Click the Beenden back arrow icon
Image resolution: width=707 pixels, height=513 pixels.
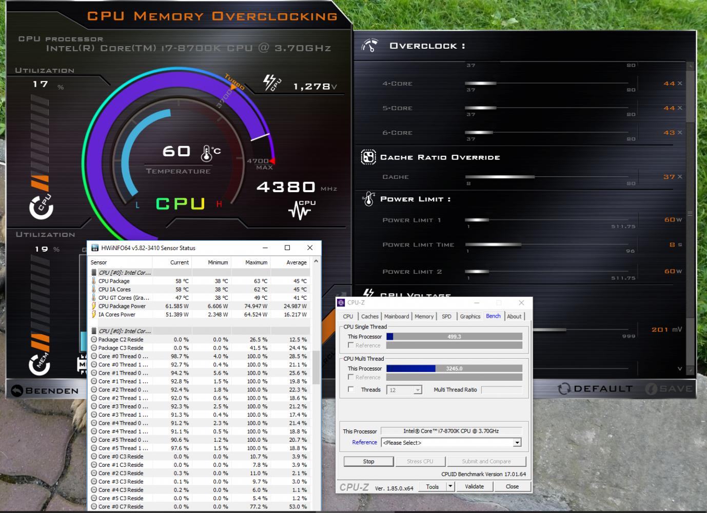click(17, 391)
